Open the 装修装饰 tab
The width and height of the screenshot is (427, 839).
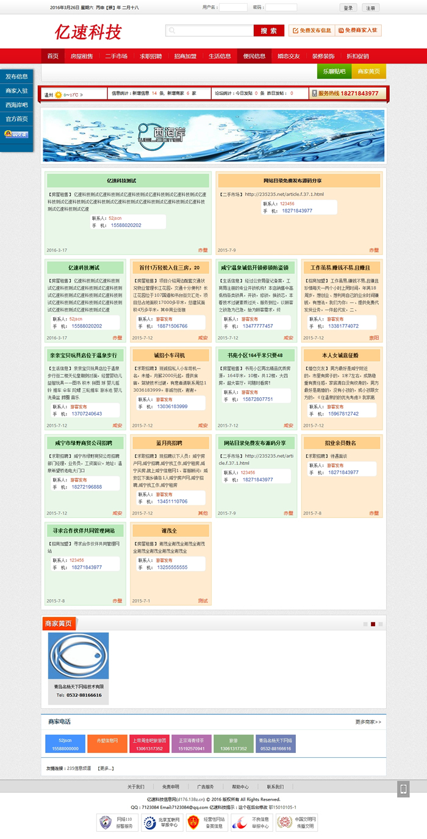(323, 56)
